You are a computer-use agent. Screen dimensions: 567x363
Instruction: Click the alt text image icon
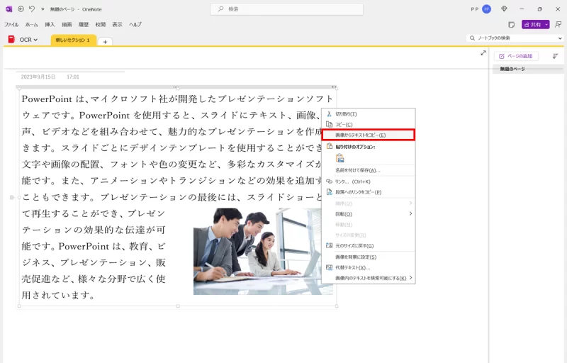[329, 267]
